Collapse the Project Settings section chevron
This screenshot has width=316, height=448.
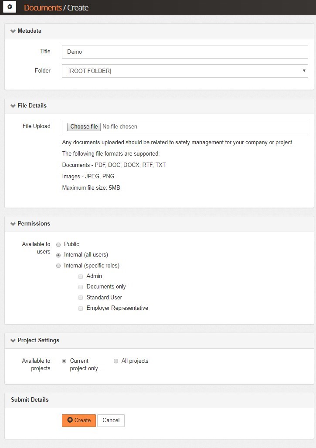13,340
